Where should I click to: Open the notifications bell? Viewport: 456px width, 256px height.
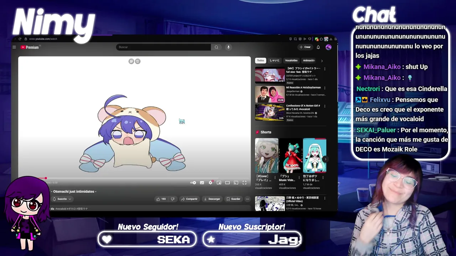[x=318, y=47]
